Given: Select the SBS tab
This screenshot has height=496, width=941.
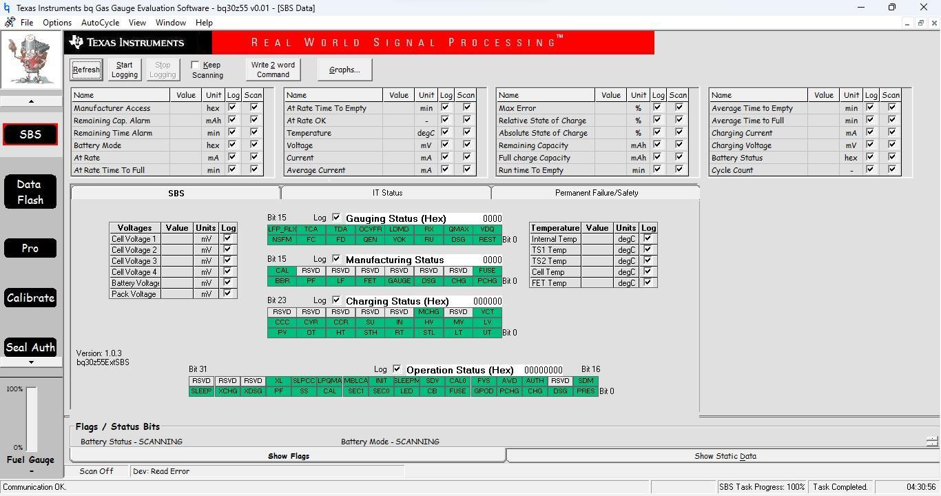Looking at the screenshot, I should 176,193.
